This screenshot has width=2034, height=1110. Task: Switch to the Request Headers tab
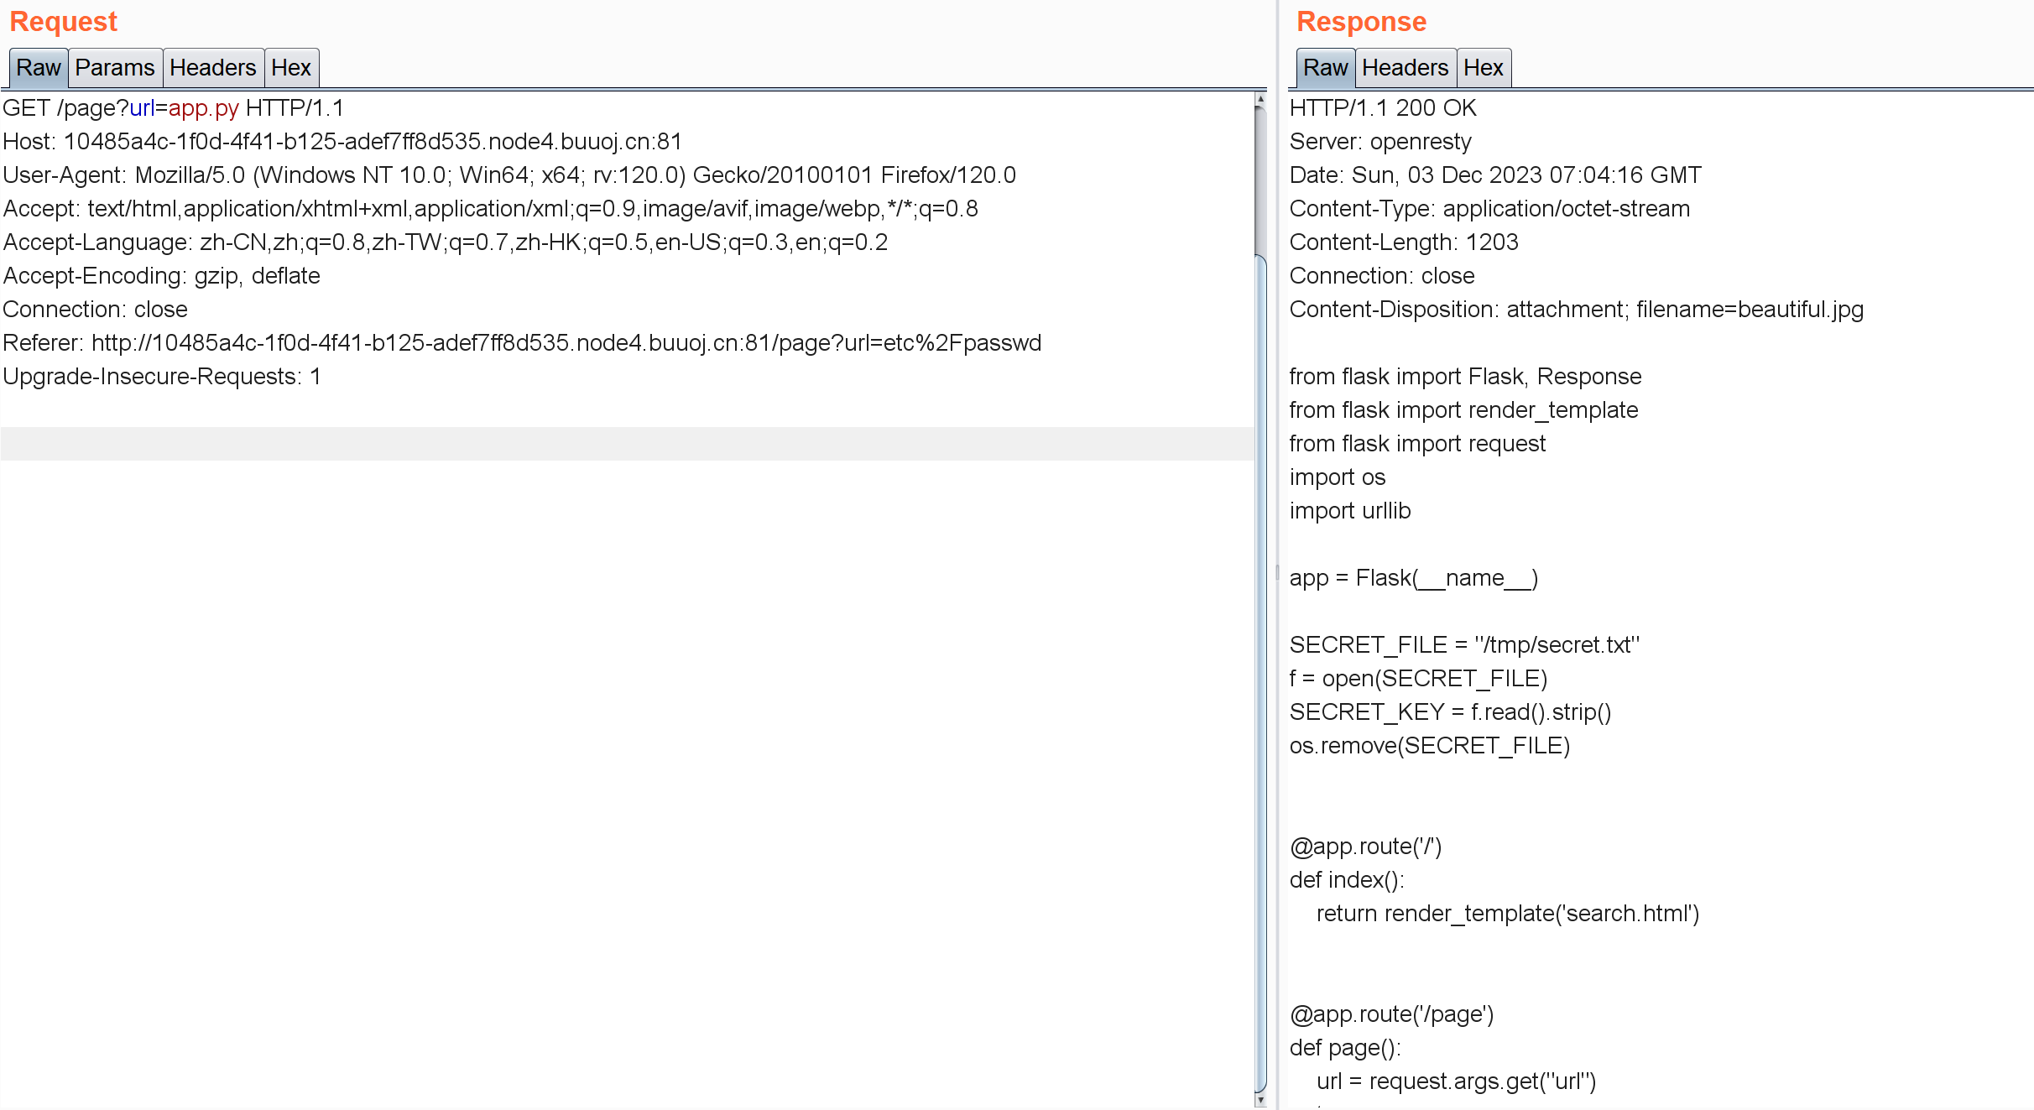213,68
